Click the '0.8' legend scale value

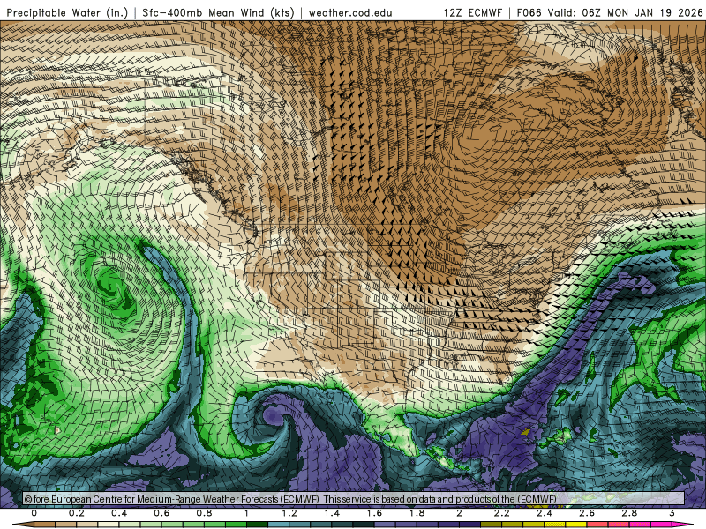coord(204,513)
